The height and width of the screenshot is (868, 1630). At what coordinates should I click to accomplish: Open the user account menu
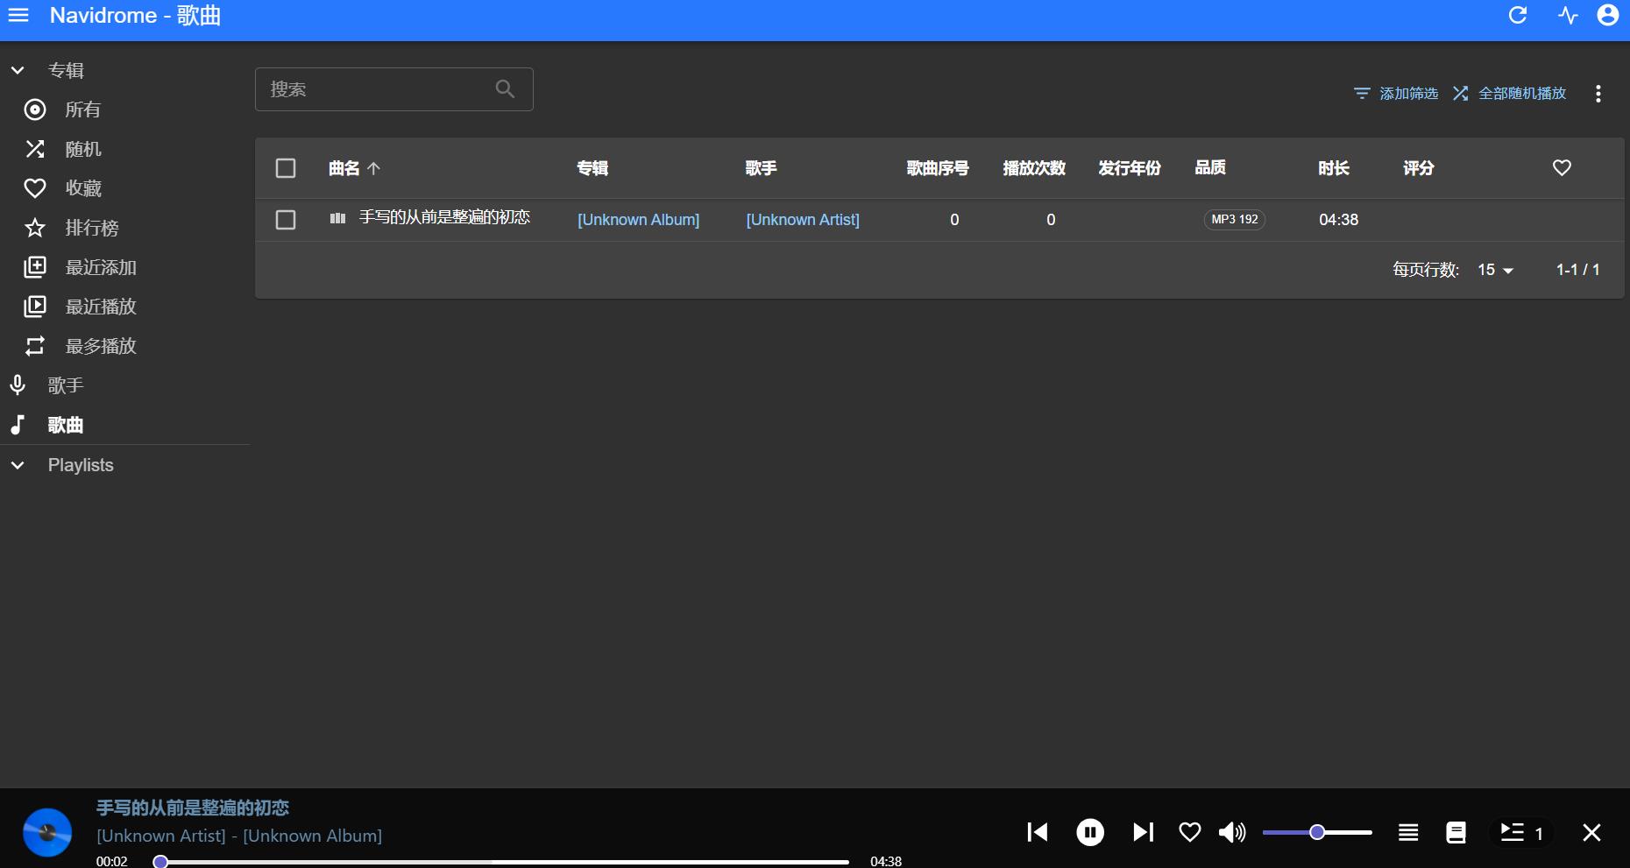point(1607,16)
